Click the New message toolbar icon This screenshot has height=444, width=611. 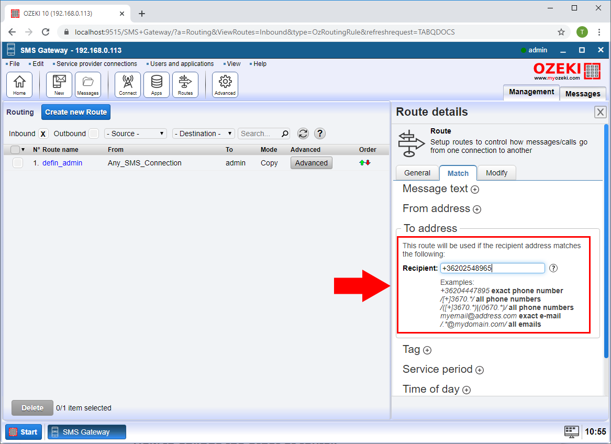point(59,85)
